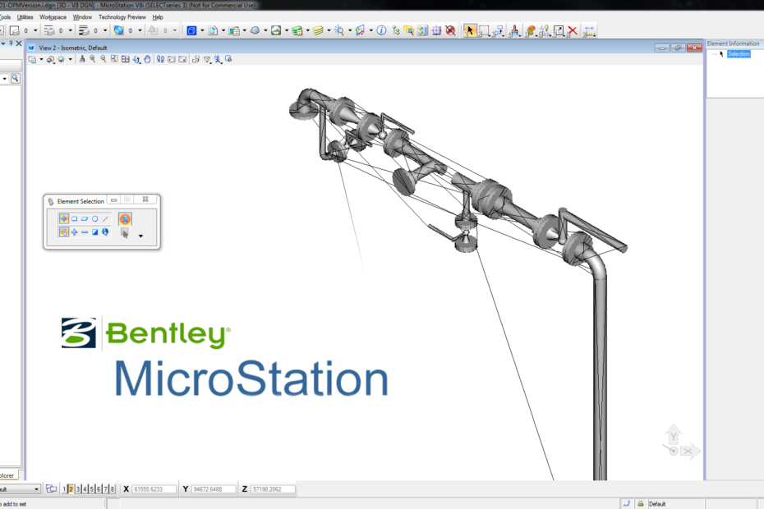Open the lightbulb tool in the main toolbar
The height and width of the screenshot is (509, 764).
(x=545, y=30)
